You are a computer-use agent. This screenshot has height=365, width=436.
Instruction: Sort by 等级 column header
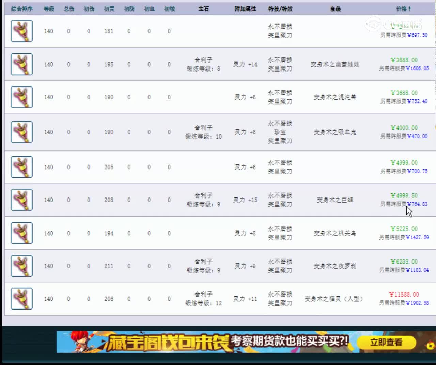[x=49, y=9]
